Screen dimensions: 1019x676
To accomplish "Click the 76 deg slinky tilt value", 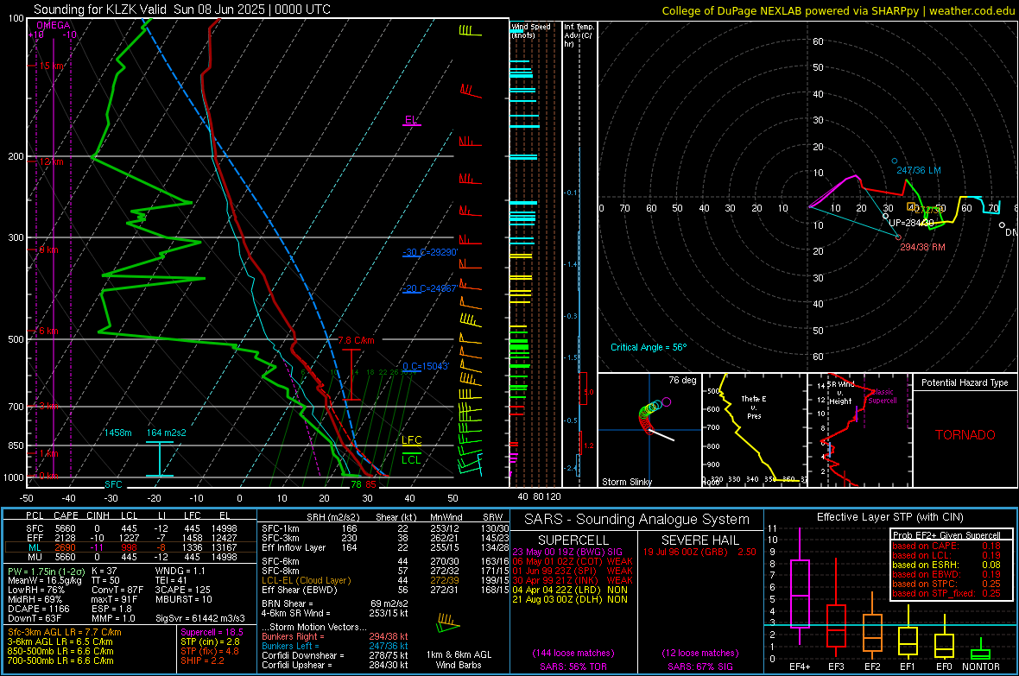I will click(x=682, y=380).
